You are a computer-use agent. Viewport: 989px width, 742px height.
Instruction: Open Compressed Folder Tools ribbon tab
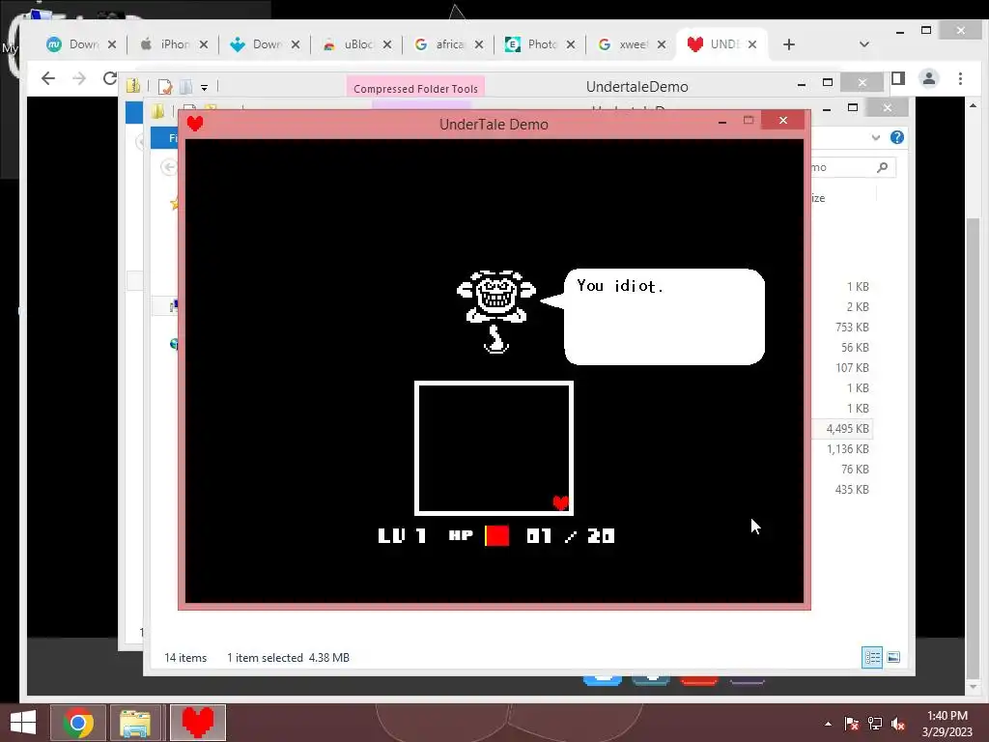pyautogui.click(x=415, y=88)
